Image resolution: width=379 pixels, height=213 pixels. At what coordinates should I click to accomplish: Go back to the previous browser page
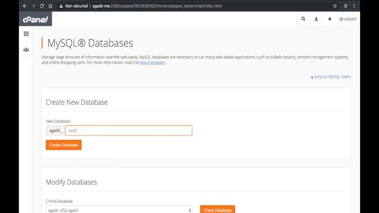point(25,6)
